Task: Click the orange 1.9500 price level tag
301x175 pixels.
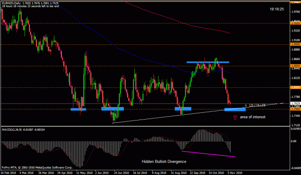Action: click(296, 23)
